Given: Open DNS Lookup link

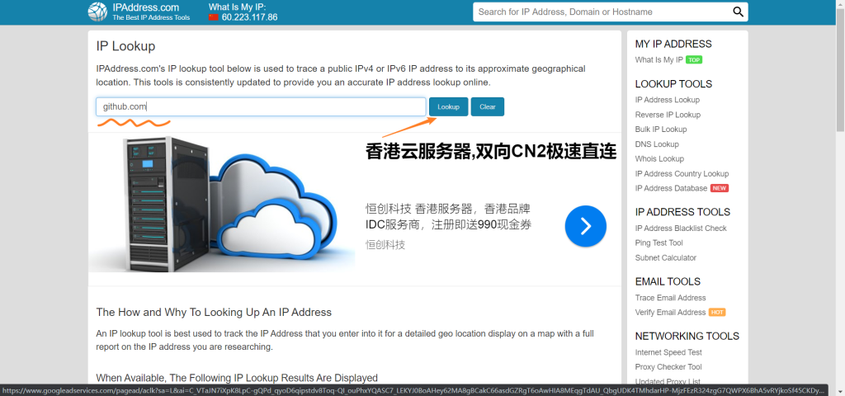Looking at the screenshot, I should (x=657, y=144).
